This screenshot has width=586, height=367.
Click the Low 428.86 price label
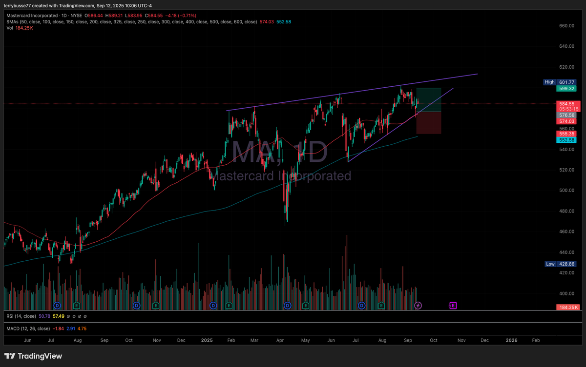click(x=560, y=264)
